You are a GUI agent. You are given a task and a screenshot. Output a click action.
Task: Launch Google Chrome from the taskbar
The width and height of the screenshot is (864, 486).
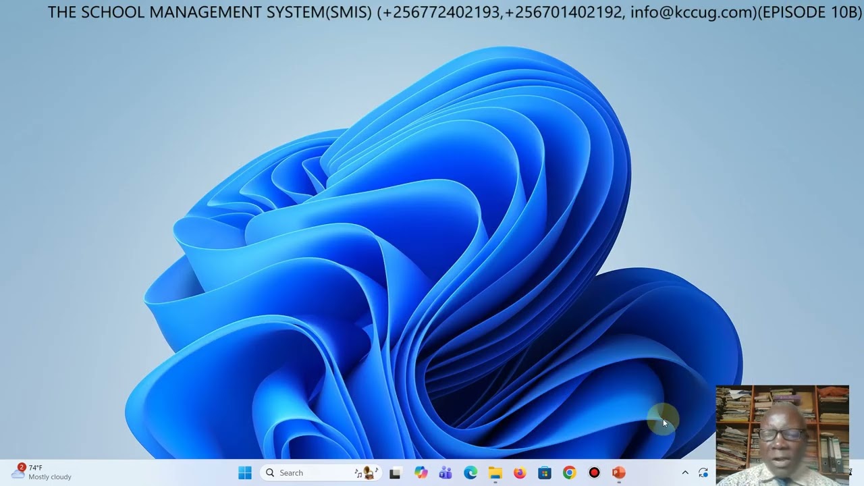[x=570, y=473]
